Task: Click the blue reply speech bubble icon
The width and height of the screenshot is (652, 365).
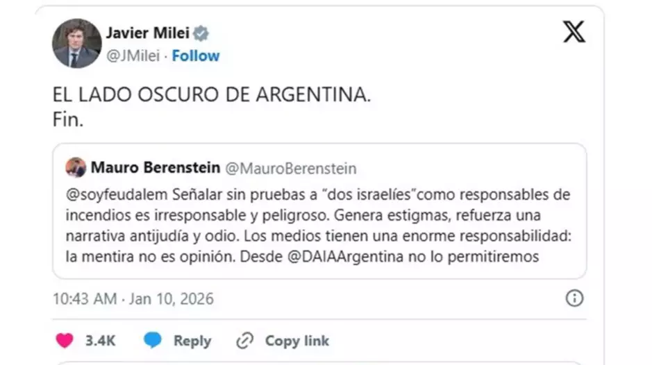Action: coord(153,341)
